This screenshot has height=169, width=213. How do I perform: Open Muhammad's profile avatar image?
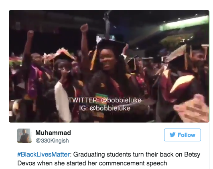(24, 136)
